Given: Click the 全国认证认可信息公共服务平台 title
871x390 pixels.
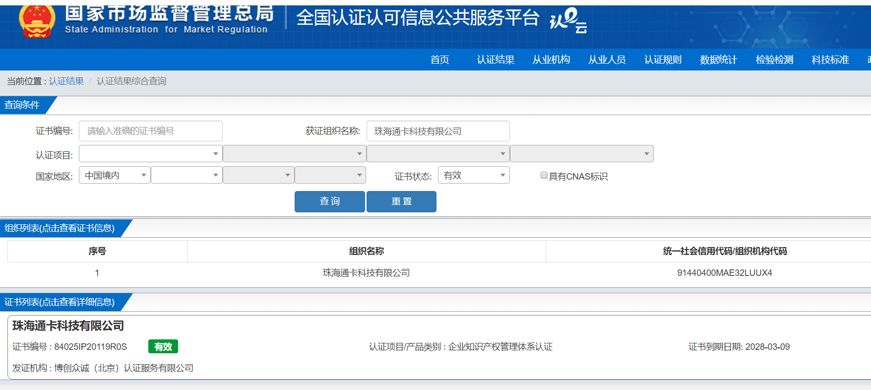Looking at the screenshot, I should (418, 18).
